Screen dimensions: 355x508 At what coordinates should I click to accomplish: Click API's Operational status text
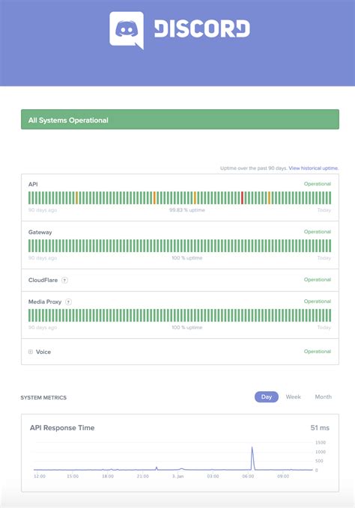coord(318,184)
